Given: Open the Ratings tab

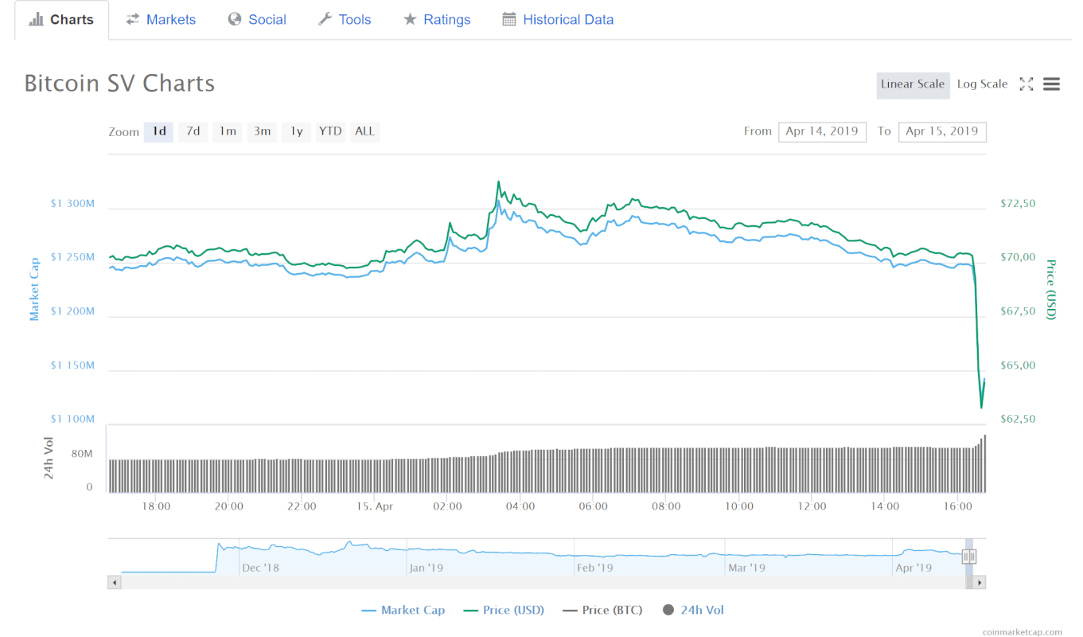Looking at the screenshot, I should pyautogui.click(x=436, y=20).
